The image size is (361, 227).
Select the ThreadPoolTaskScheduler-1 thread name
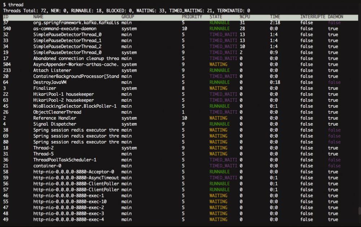pos(65,160)
